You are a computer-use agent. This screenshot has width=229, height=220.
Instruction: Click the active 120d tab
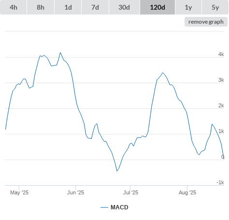point(157,7)
